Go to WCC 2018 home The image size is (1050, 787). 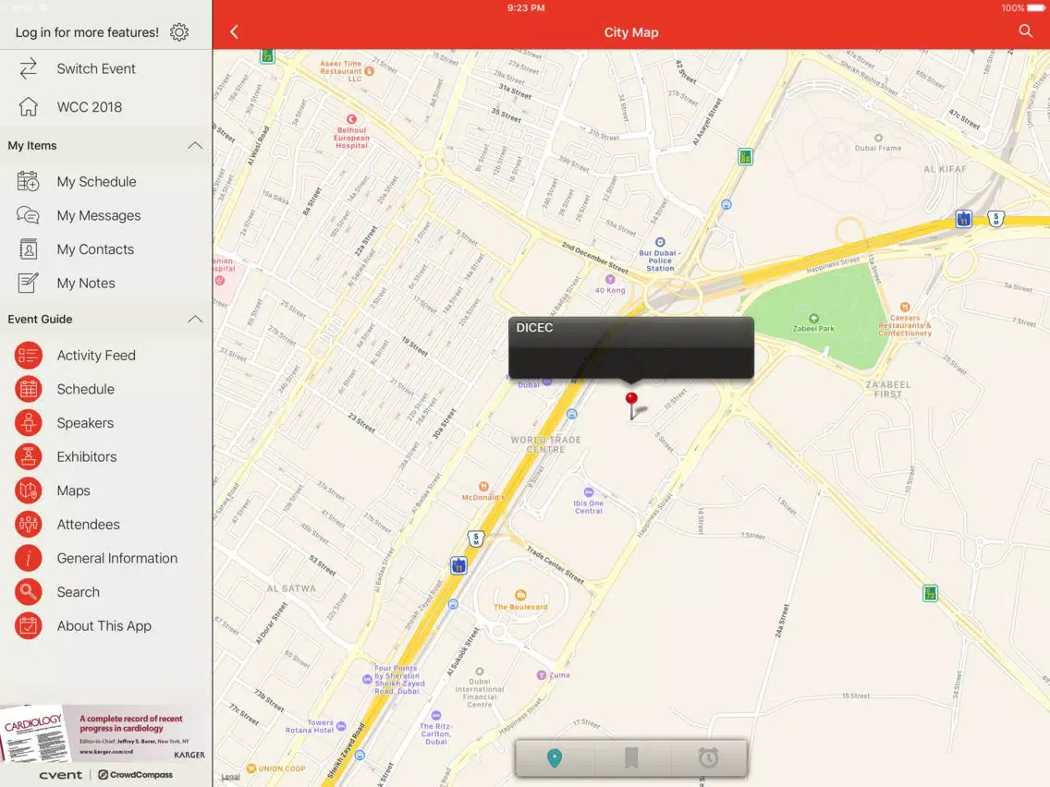point(105,107)
